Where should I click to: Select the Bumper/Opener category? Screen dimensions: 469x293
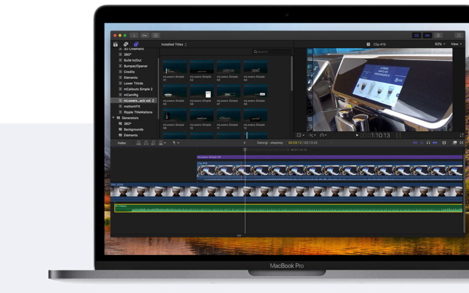coord(136,66)
